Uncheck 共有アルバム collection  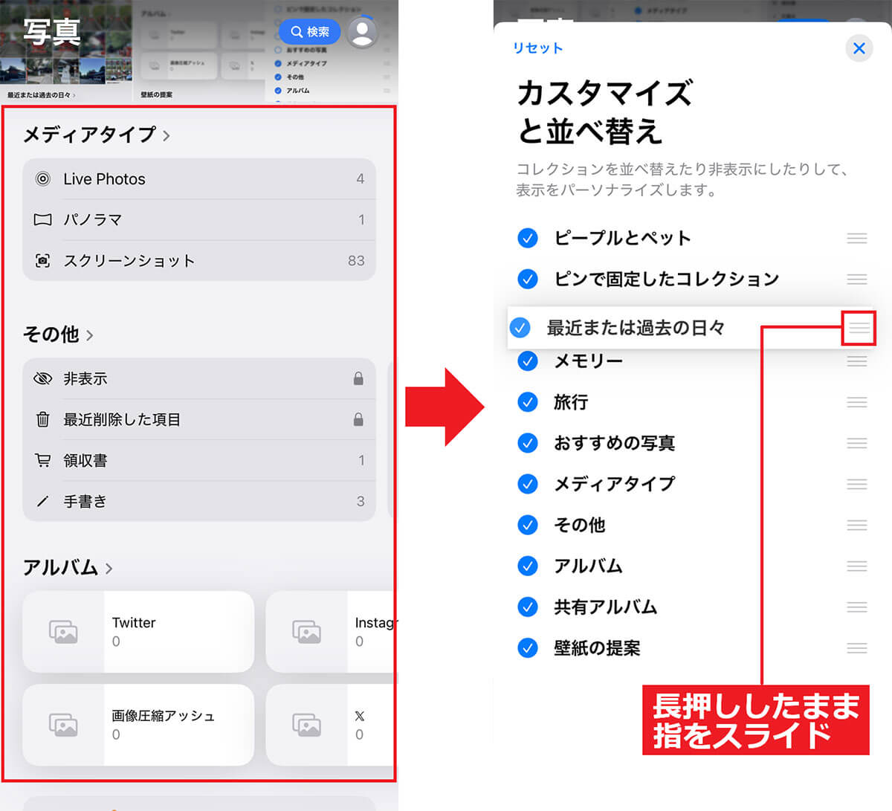[527, 607]
